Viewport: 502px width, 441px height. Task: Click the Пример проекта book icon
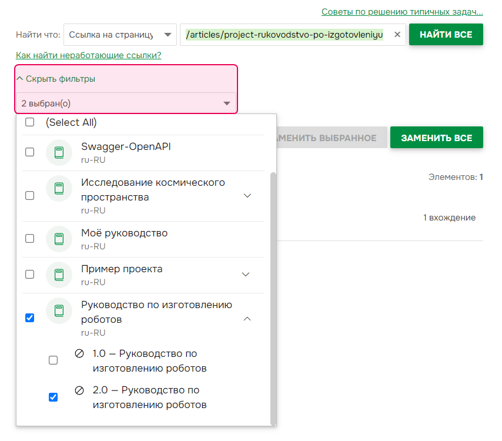coord(59,275)
